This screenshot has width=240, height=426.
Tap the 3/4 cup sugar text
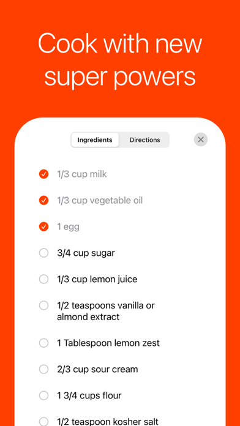(x=86, y=253)
